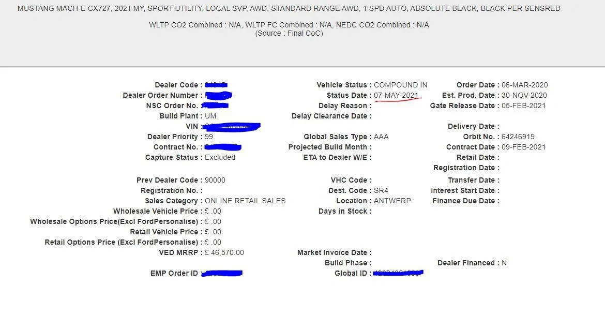Select the Build Plant value 'UM'
Viewport: 605px width, 315px height.
[x=210, y=116]
